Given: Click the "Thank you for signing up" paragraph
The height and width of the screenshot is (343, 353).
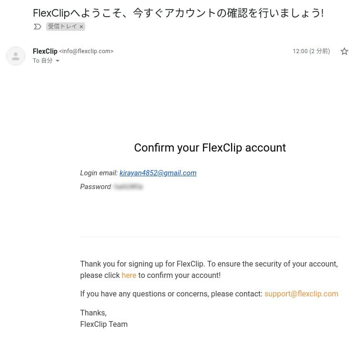Looking at the screenshot, I should pos(209,269).
